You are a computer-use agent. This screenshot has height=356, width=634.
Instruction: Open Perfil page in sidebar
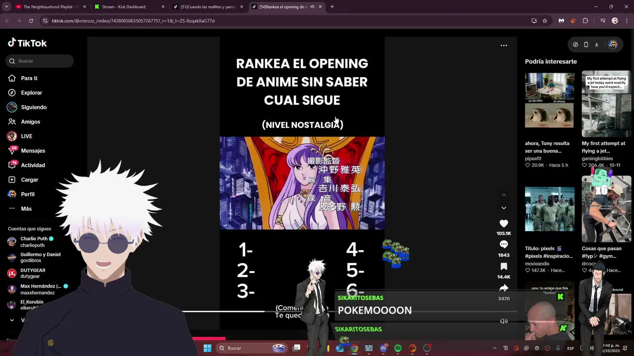click(x=27, y=194)
